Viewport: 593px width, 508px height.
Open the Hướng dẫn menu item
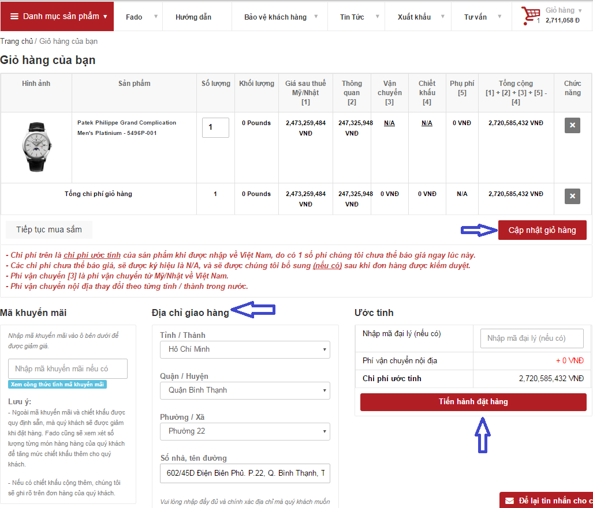pos(193,17)
